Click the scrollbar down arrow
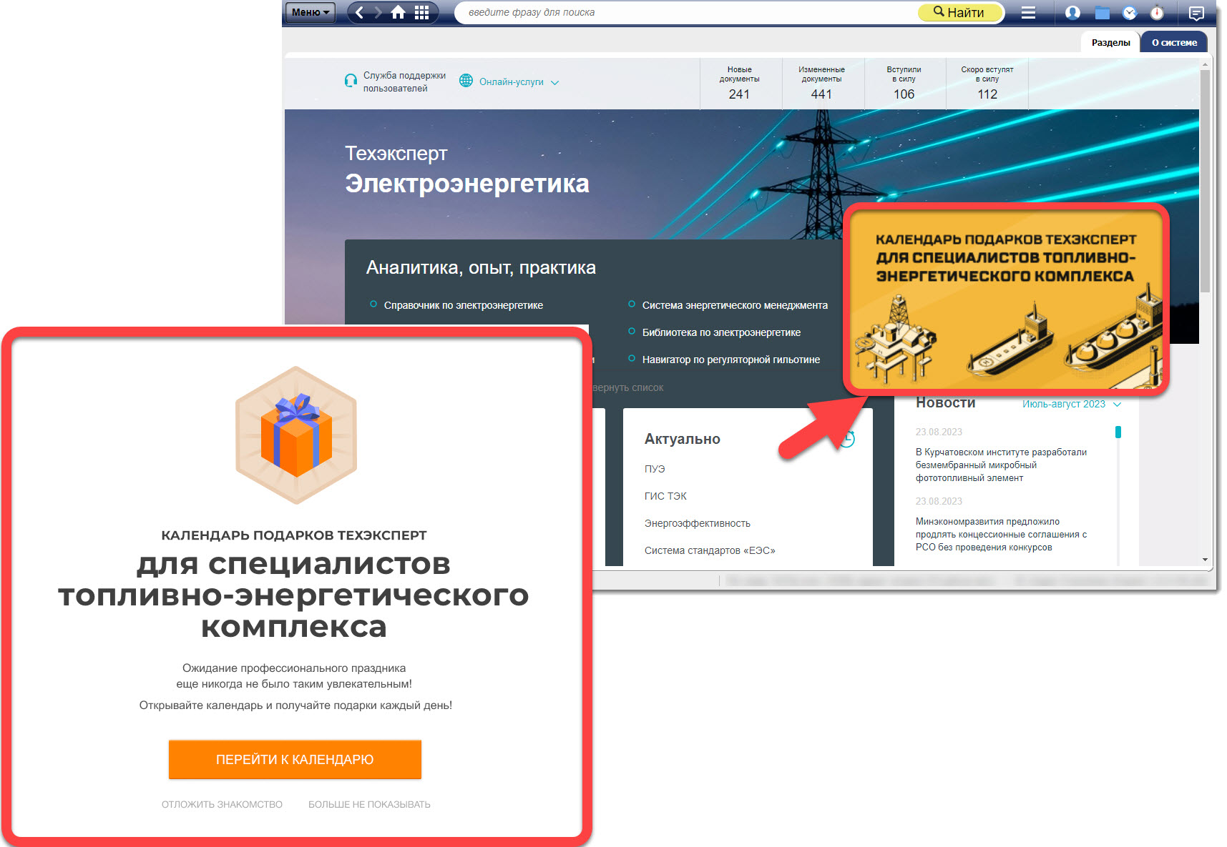The height and width of the screenshot is (847, 1227). [x=1205, y=560]
